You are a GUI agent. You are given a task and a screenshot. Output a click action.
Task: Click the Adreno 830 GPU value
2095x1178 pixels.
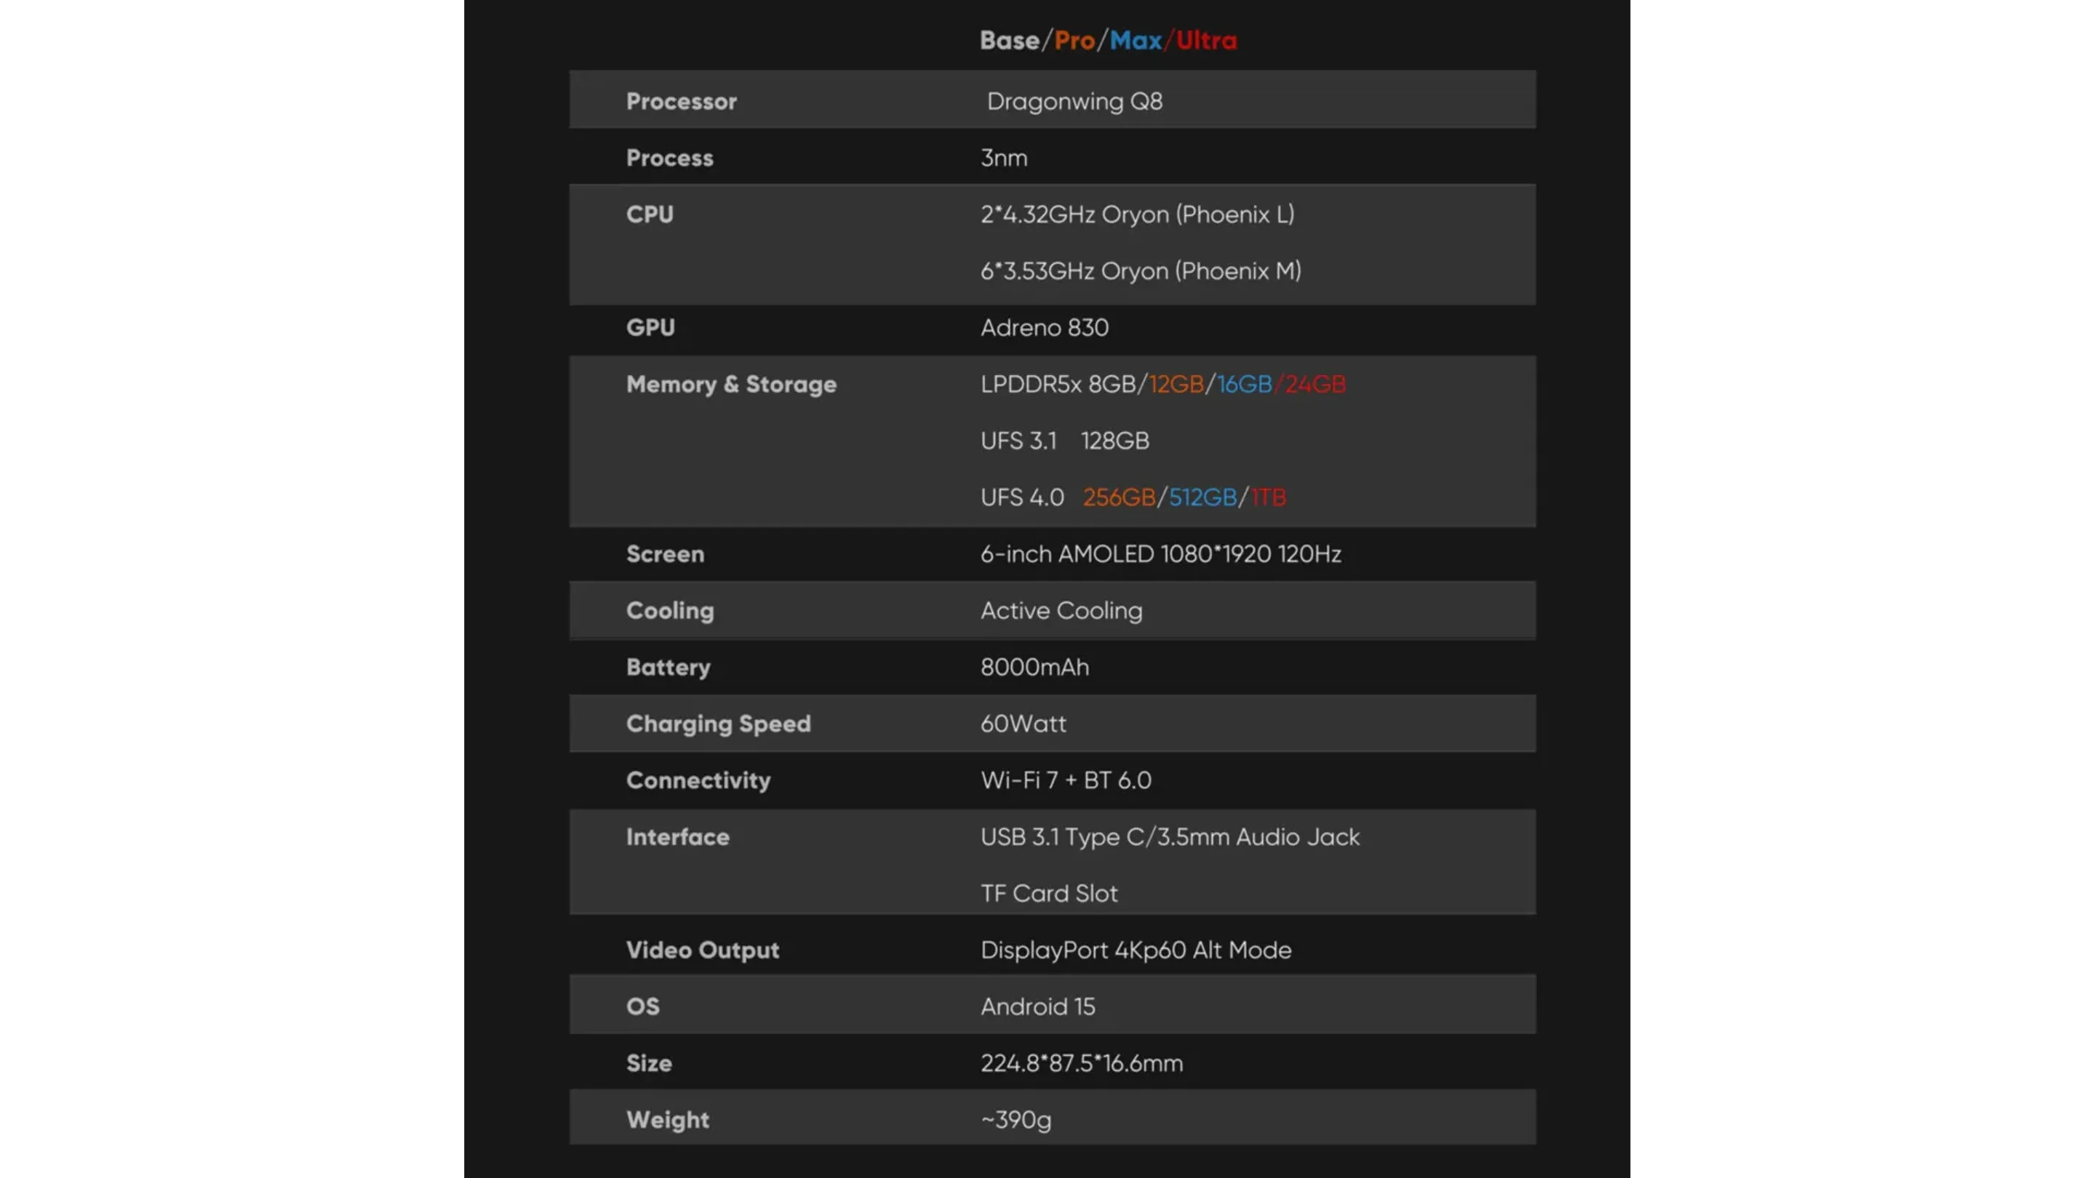pos(1045,326)
